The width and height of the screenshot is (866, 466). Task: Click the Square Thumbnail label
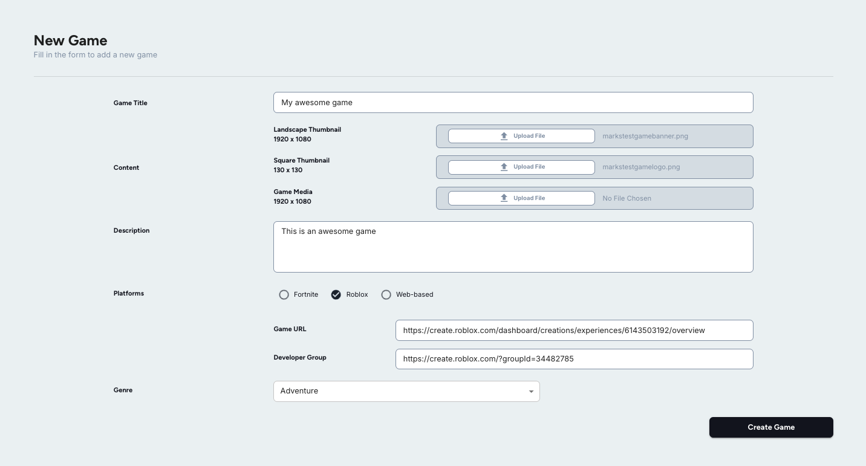[301, 160]
